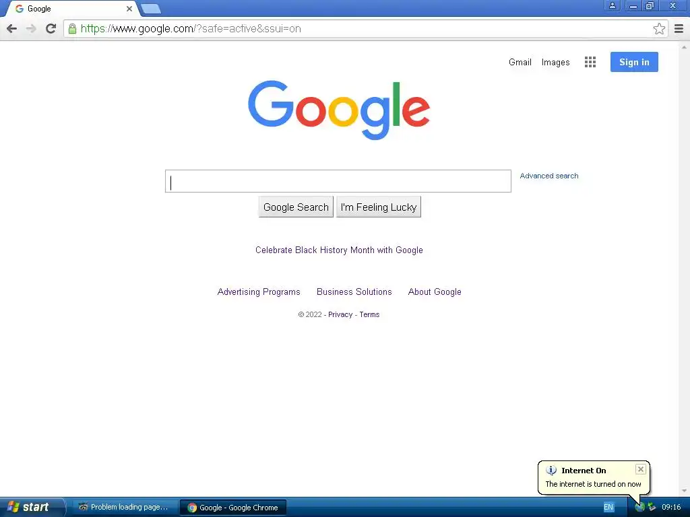Viewport: 690px width, 517px height.
Task: Click the page scrollbar up arrow
Action: 685,47
